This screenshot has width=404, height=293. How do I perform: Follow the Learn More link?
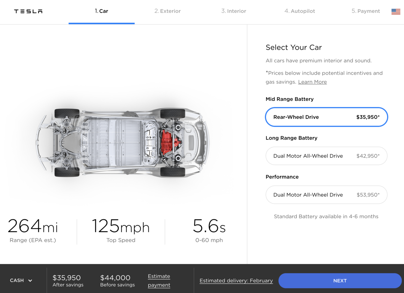click(312, 82)
